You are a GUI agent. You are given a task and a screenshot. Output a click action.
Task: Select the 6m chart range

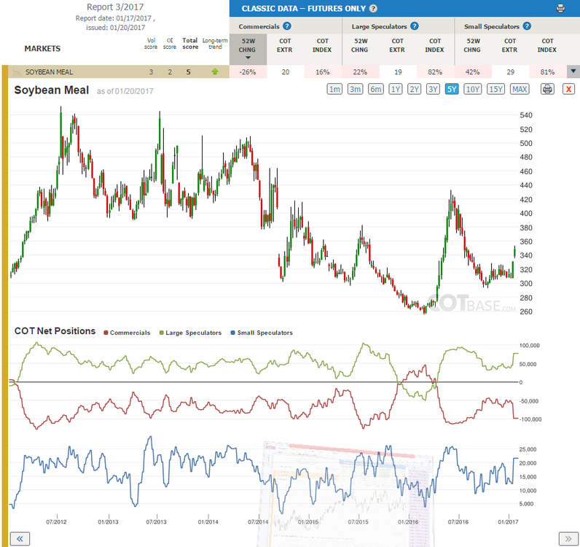tap(376, 89)
